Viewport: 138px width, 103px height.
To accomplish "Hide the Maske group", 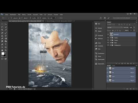I will 108,38.
